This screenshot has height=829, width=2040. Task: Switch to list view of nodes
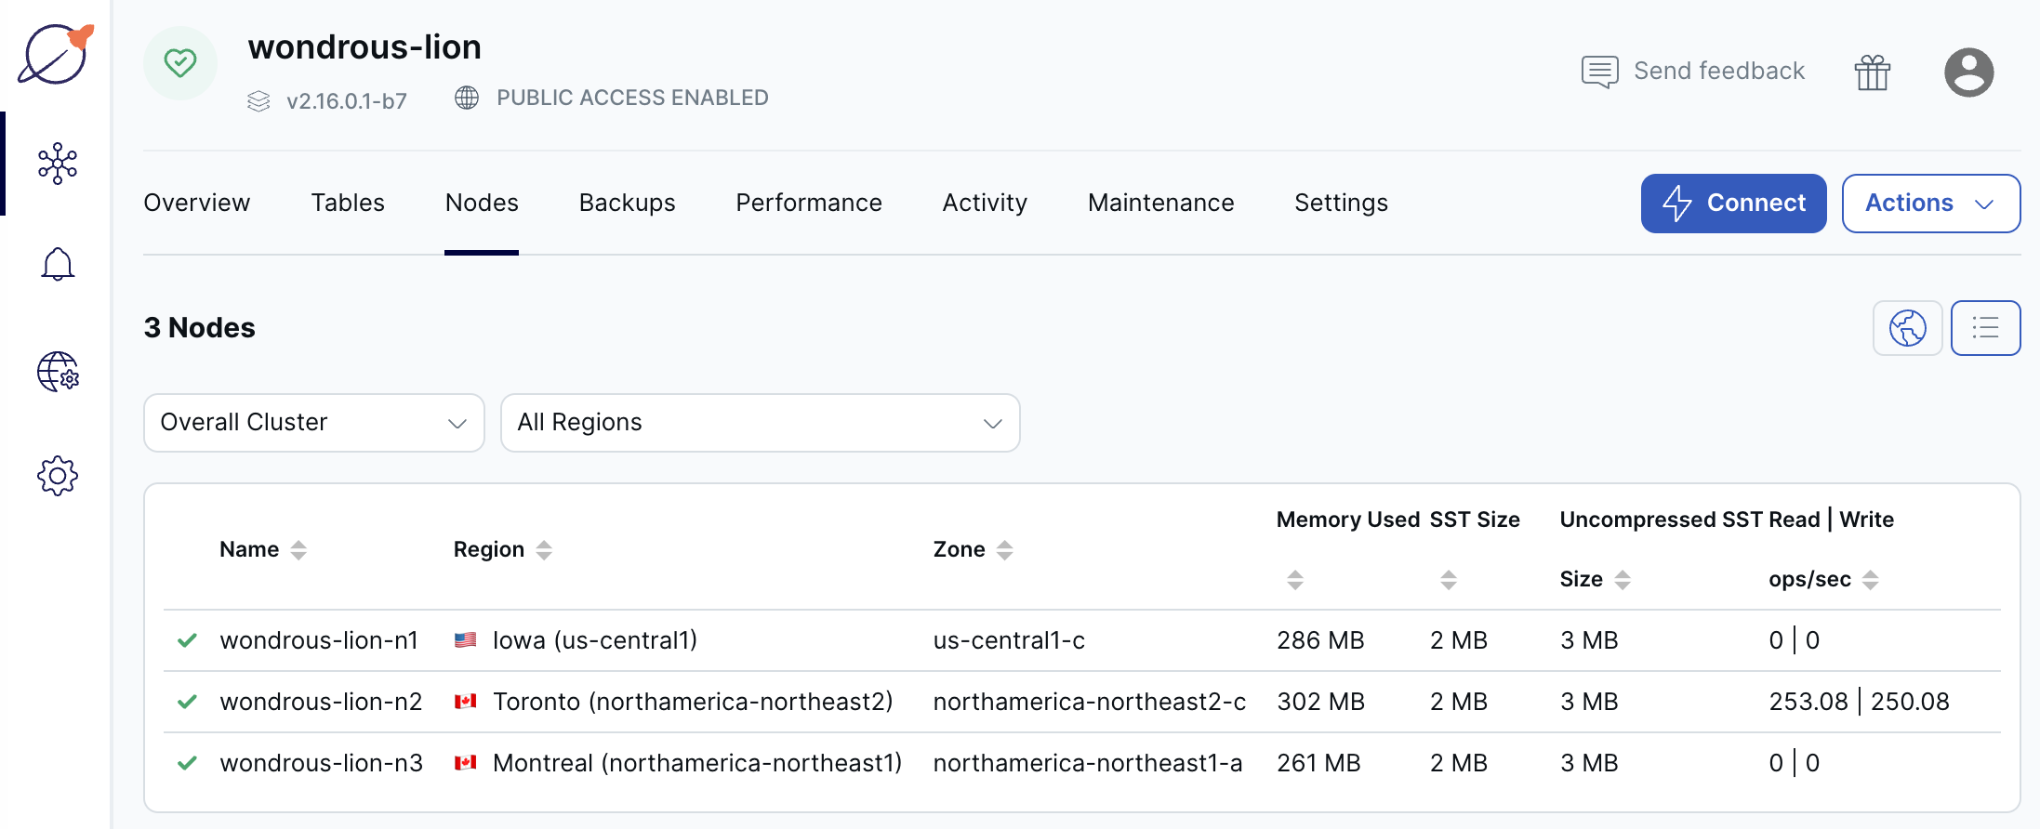(x=1985, y=328)
